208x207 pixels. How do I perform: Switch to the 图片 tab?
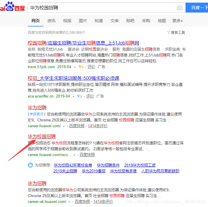(x=83, y=21)
